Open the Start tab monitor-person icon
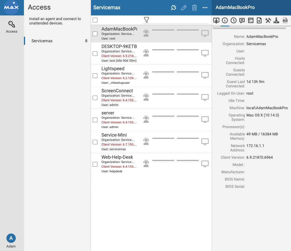Viewport: 291px width, 251px height. click(x=216, y=20)
